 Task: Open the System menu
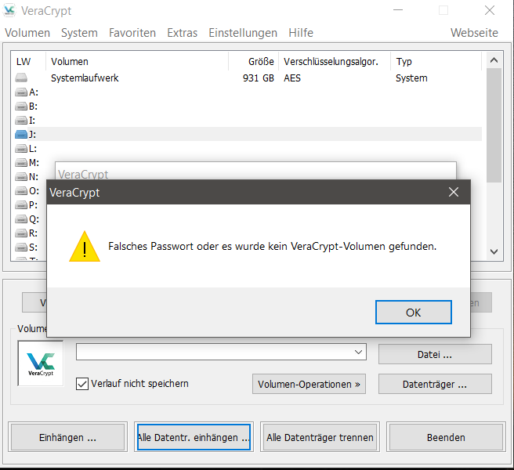click(x=79, y=33)
